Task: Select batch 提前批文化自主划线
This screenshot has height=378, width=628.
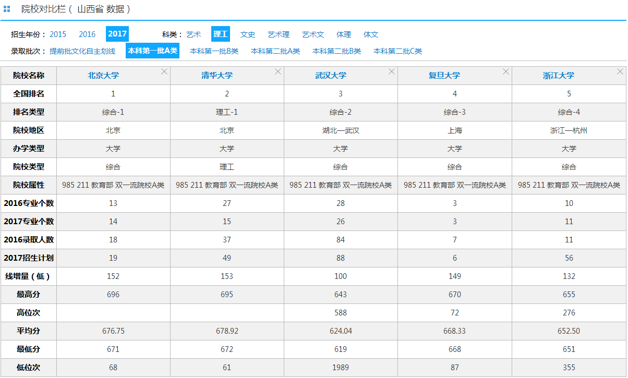Action: coord(82,51)
